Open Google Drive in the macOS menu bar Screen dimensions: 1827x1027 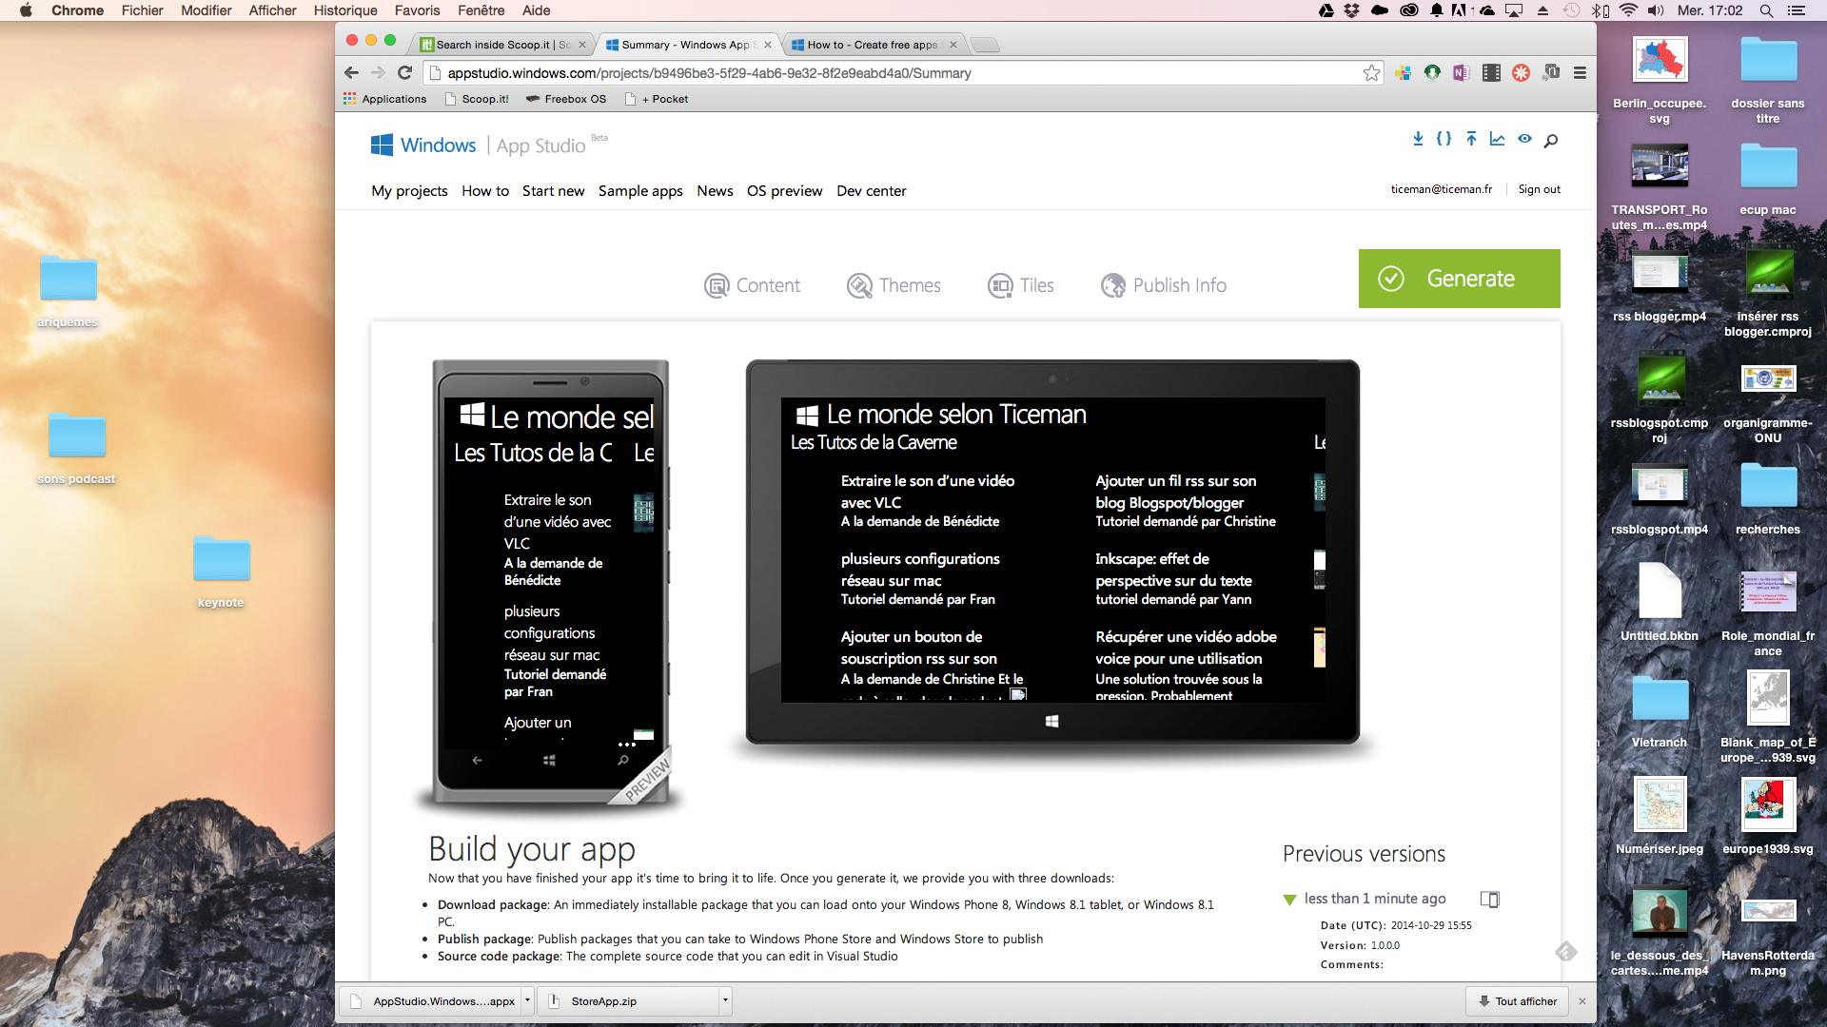point(1326,10)
